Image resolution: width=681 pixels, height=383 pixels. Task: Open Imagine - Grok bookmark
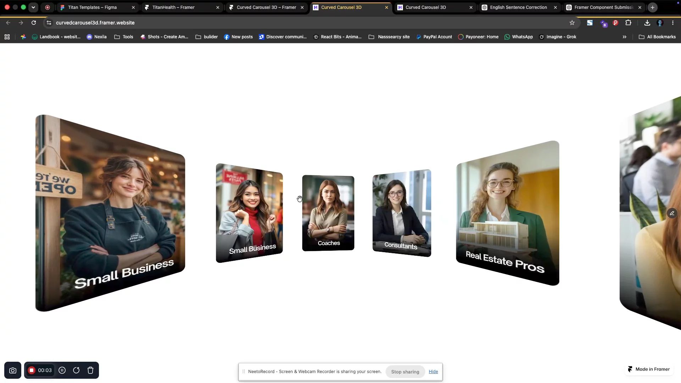point(558,37)
